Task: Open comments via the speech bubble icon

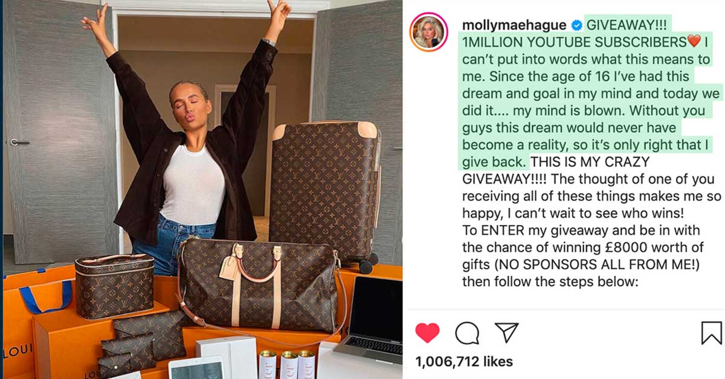Action: coord(467,333)
